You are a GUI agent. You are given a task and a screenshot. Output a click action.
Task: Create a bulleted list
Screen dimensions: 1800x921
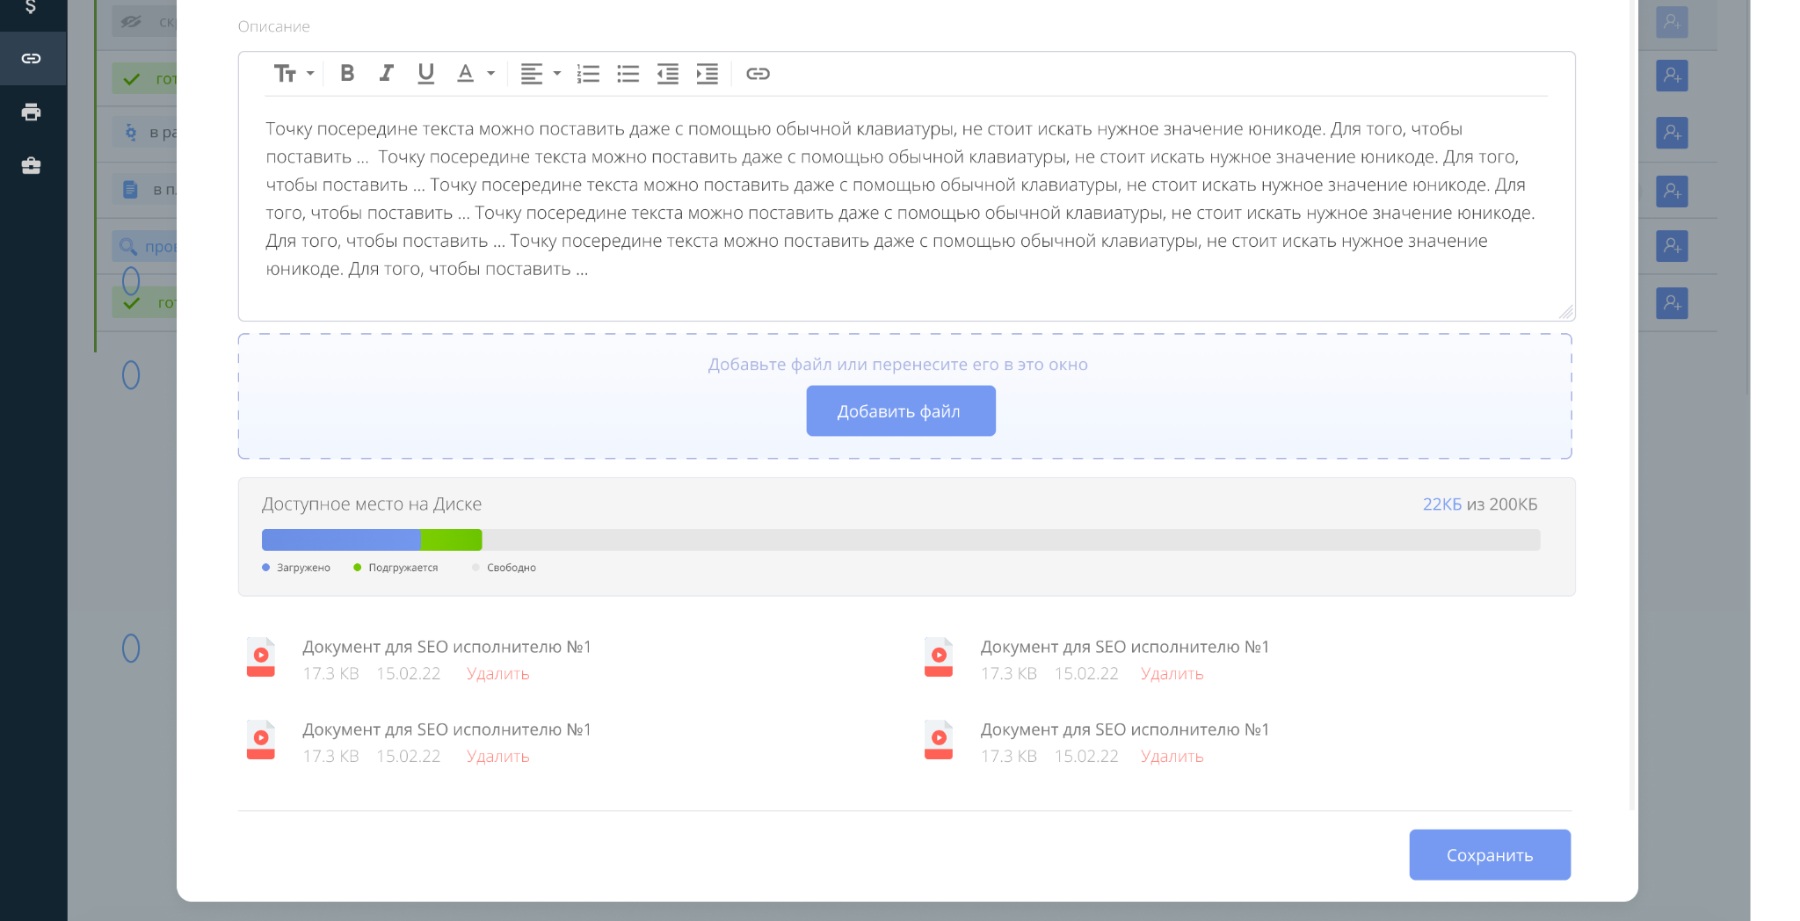point(628,74)
